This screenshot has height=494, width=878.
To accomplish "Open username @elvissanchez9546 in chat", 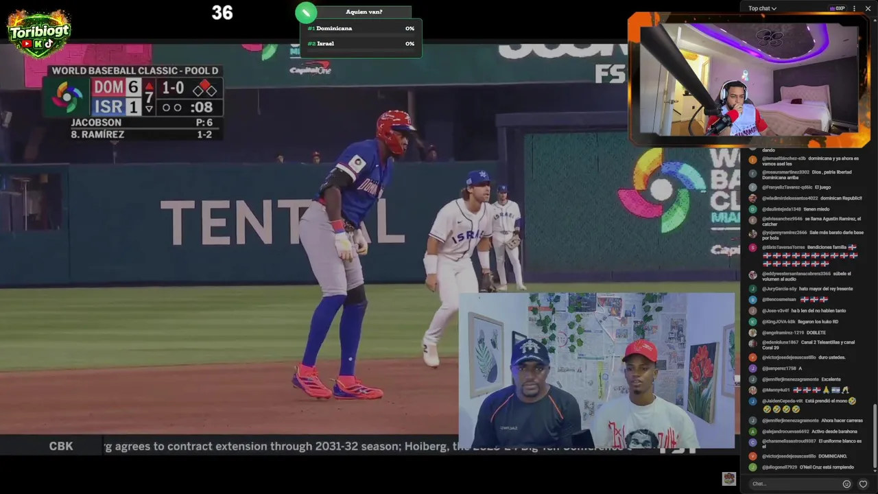I will click(782, 219).
